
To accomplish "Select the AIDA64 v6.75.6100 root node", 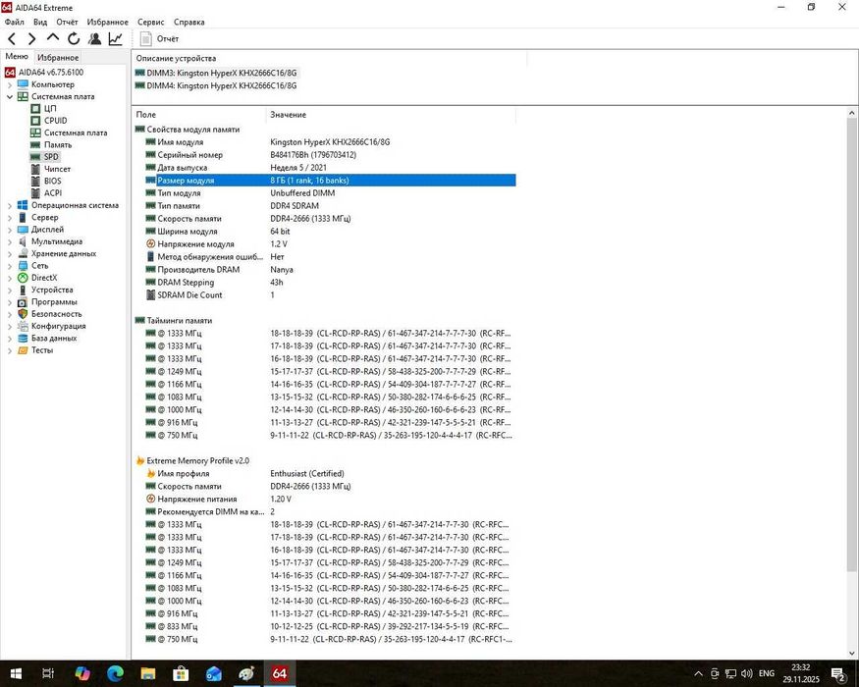I will pyautogui.click(x=44, y=73).
